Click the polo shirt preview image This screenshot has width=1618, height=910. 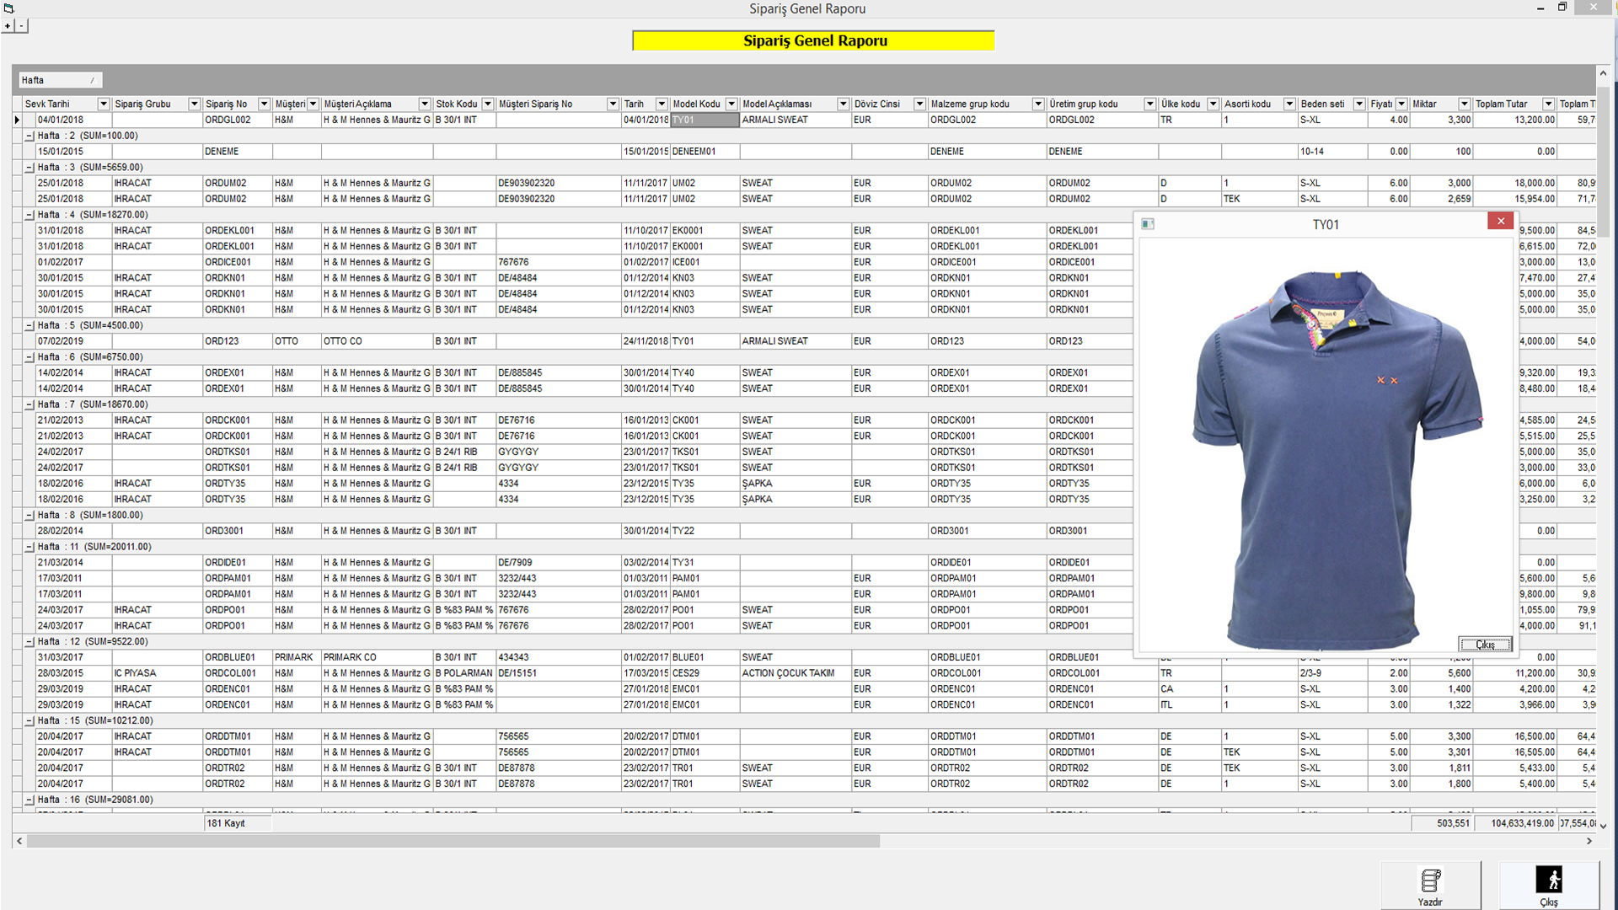(1336, 455)
